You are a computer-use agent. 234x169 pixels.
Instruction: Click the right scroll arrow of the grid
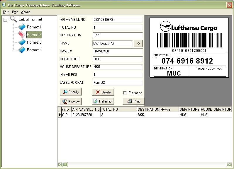click(x=229, y=164)
